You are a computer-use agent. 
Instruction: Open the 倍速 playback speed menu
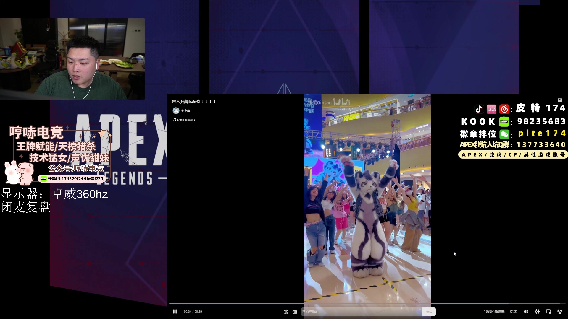point(513,311)
